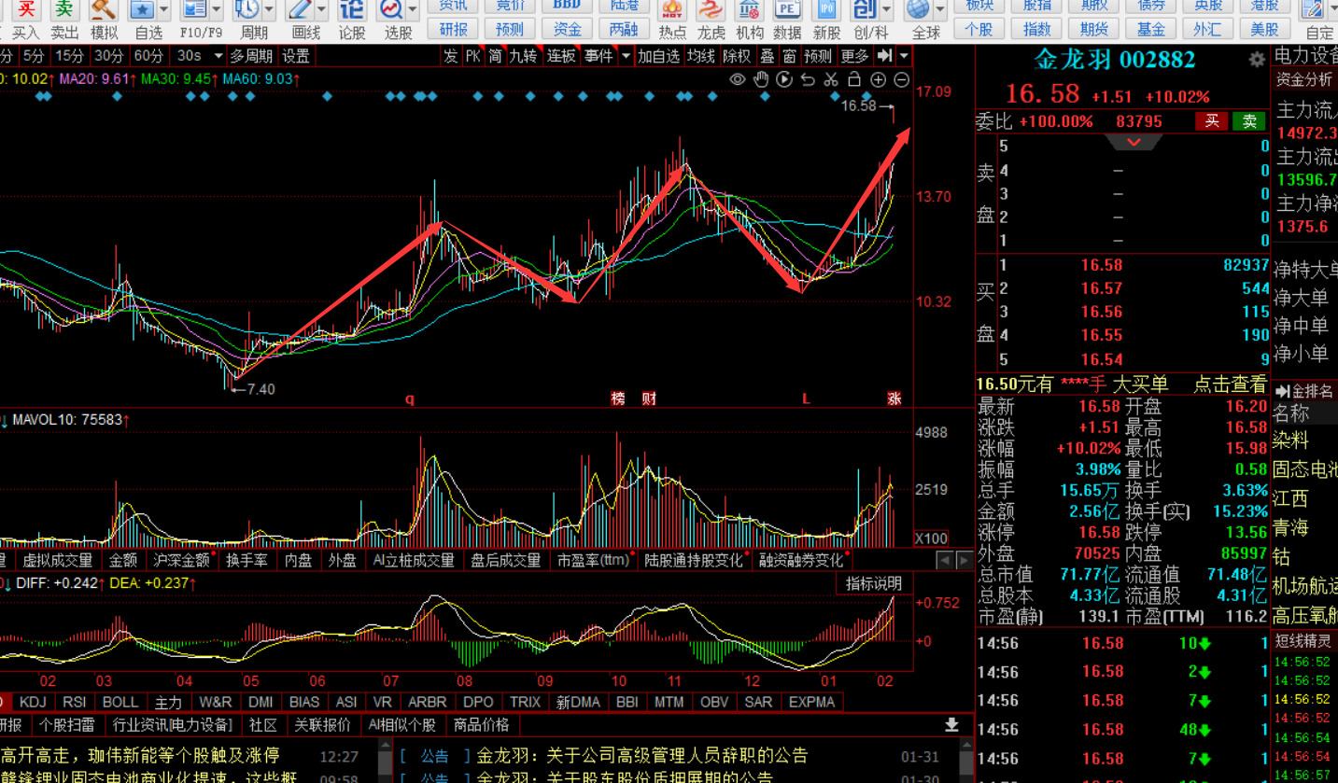
Task: Expand the F10/F9 dropdown arrow
Action: pos(217,10)
